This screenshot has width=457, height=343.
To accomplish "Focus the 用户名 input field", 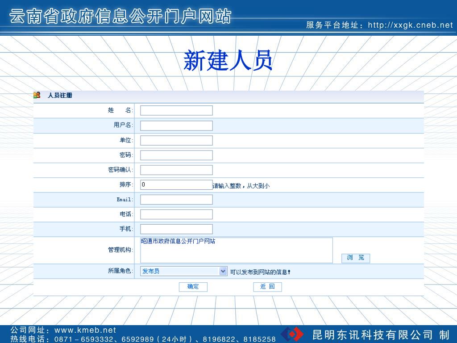I will (176, 125).
